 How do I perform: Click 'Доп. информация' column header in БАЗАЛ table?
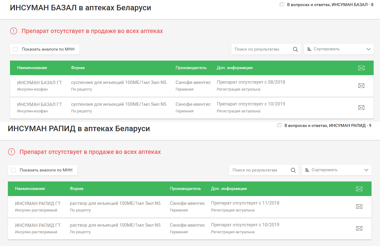coord(235,68)
